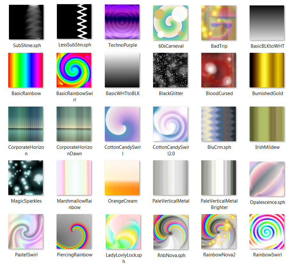Open the BasicRainbowSwirl gradient thumbnail
Viewport: 294px width, 265px height.
74,70
